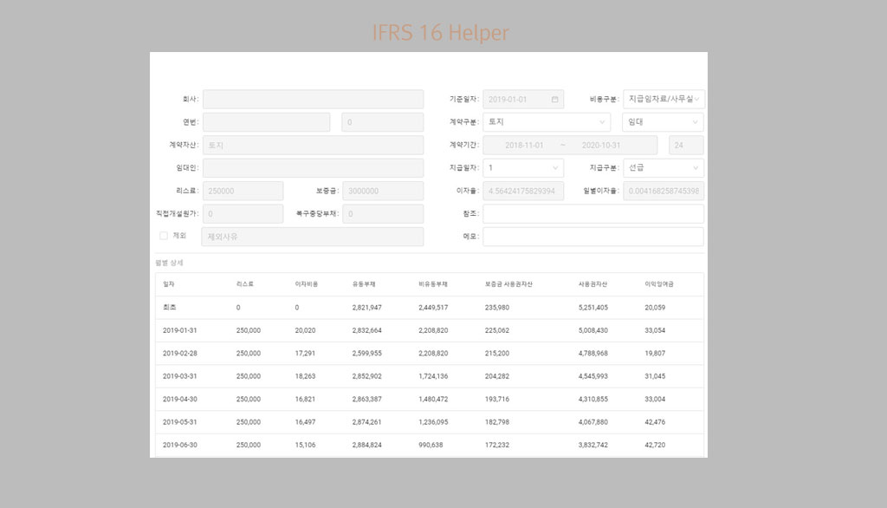Toggle the 제외 checkbox
Screen dimensions: 887x508
point(164,236)
